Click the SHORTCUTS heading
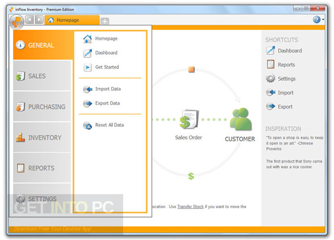Viewport: 334px width, 240px height. point(281,40)
